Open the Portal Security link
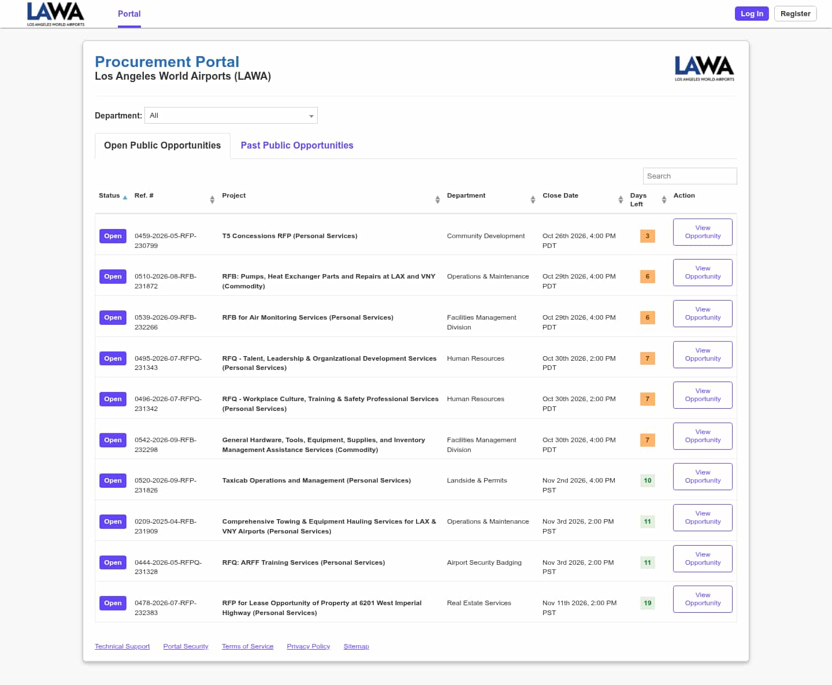 coord(185,646)
